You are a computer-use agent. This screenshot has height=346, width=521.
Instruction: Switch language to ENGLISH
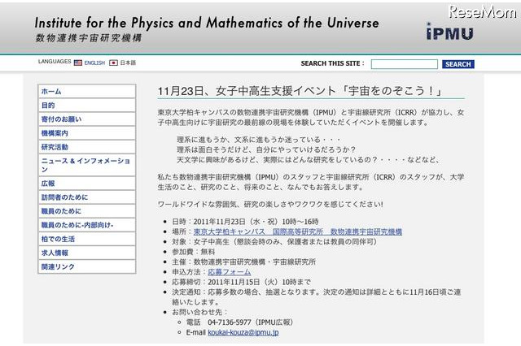point(94,63)
